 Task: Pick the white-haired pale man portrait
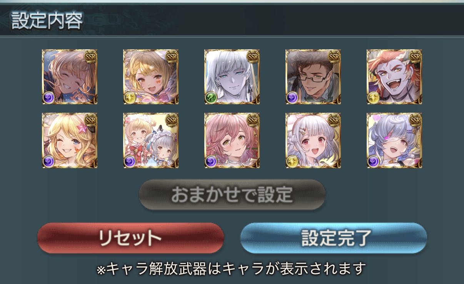pyautogui.click(x=232, y=77)
